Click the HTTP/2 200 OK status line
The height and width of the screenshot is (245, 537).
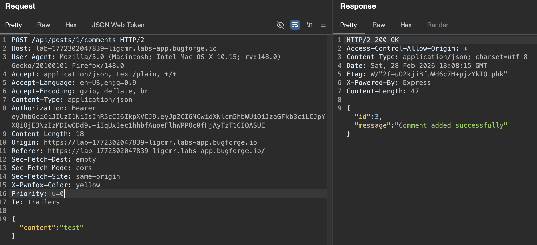[x=373, y=40]
